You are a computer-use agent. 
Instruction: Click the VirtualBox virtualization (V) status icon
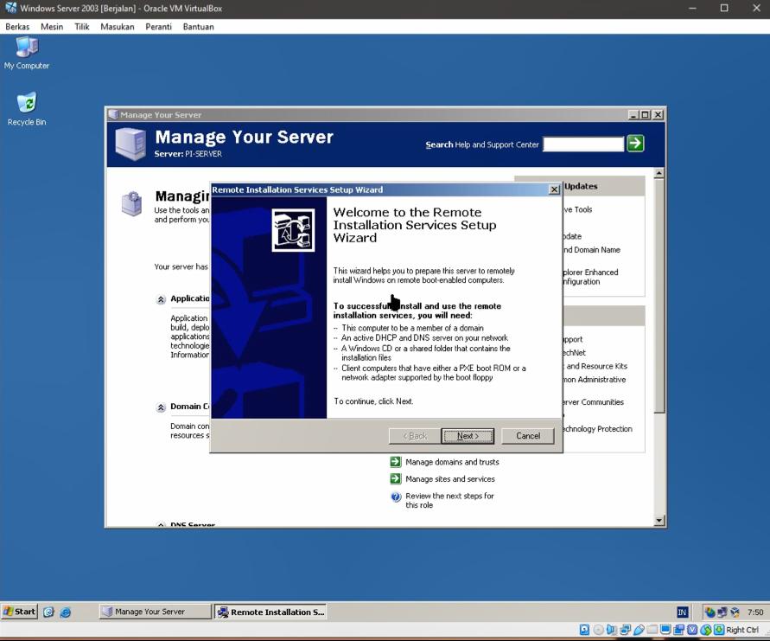click(692, 630)
